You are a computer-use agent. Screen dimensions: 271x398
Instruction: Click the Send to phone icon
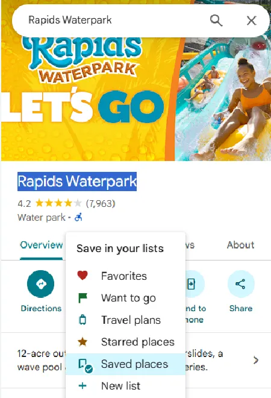point(192,284)
